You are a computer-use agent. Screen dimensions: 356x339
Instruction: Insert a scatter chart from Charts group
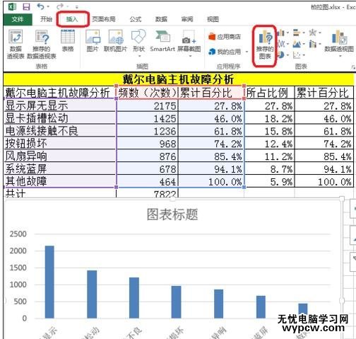[297, 55]
